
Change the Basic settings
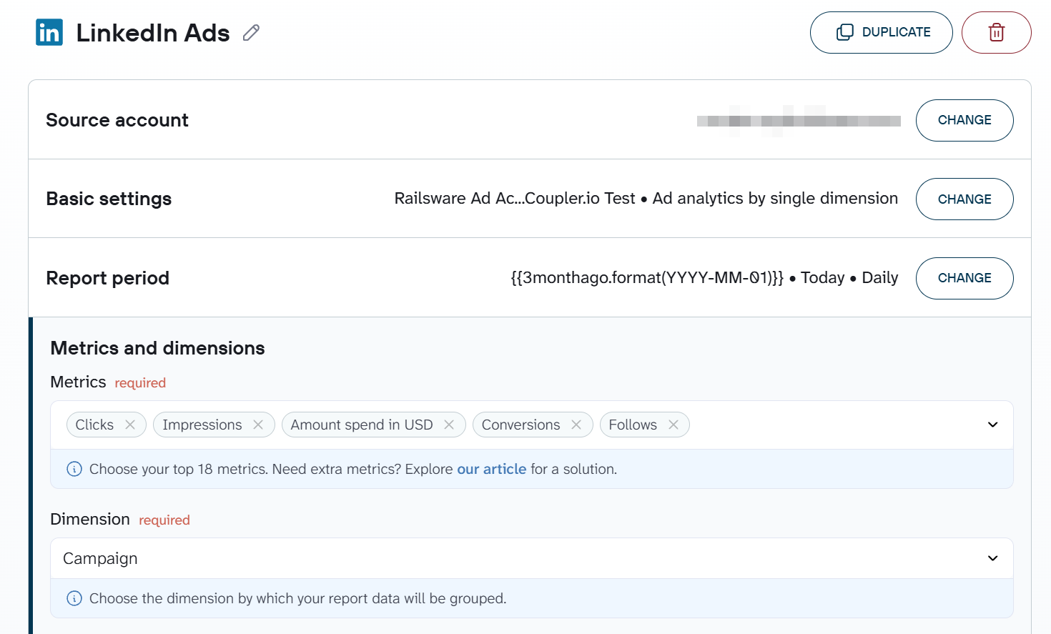click(964, 199)
